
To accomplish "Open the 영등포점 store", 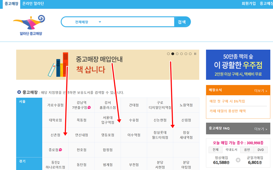I will [x=107, y=135].
